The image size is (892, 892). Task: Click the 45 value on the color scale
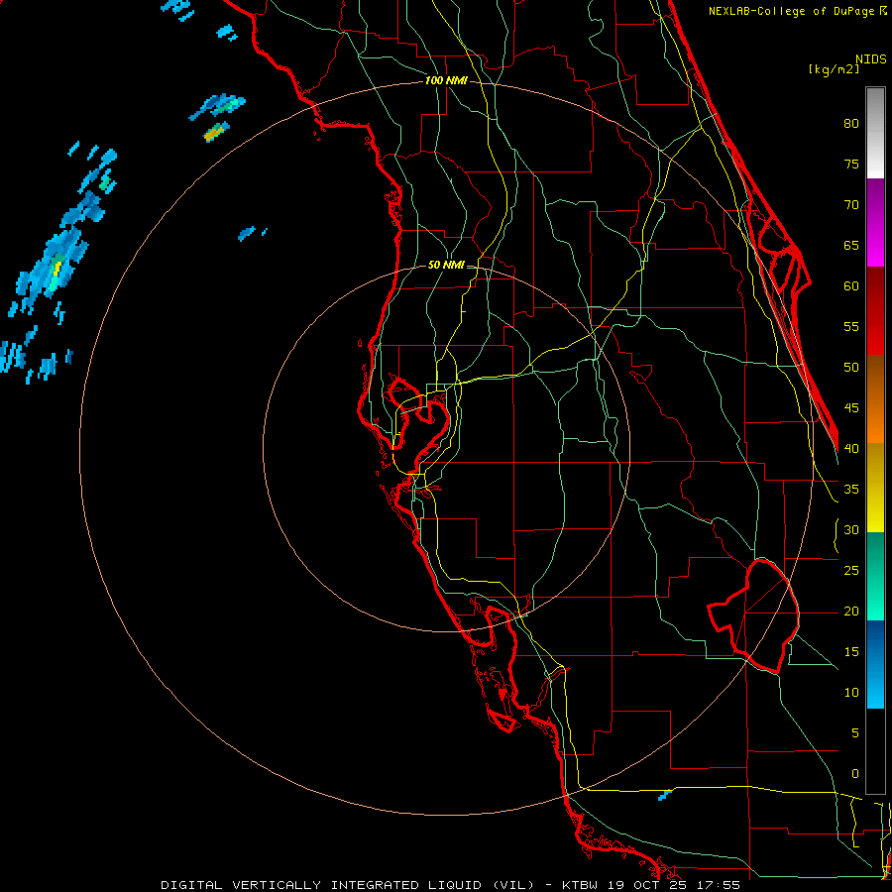click(x=851, y=408)
